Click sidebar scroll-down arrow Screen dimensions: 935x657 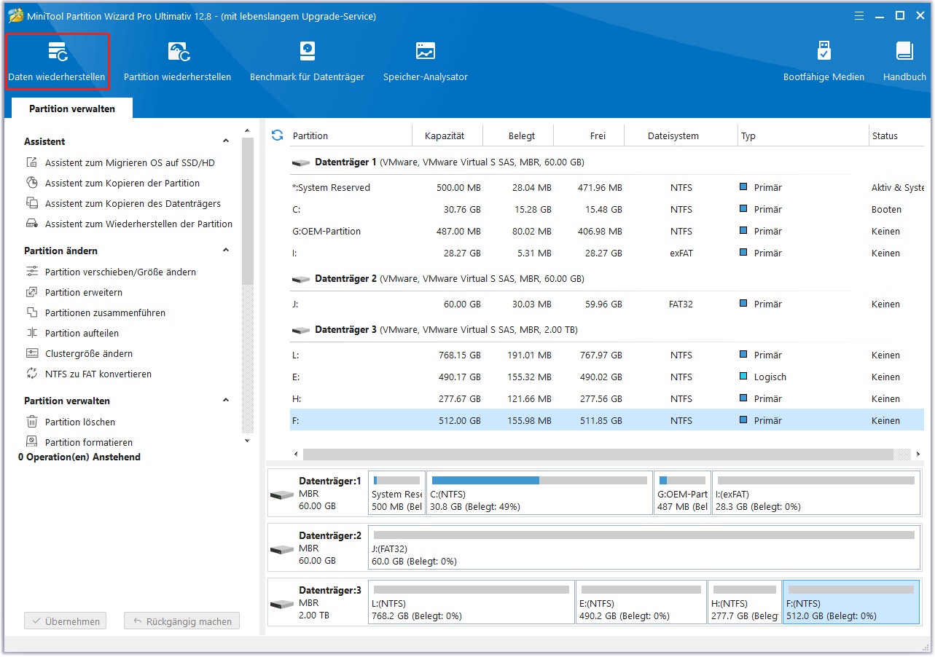pos(248,441)
